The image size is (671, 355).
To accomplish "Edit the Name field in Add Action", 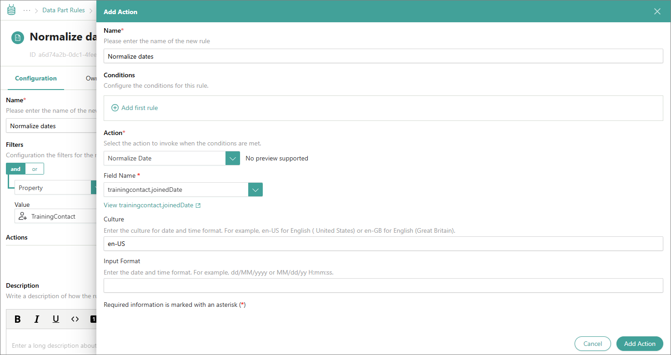I will [x=383, y=56].
